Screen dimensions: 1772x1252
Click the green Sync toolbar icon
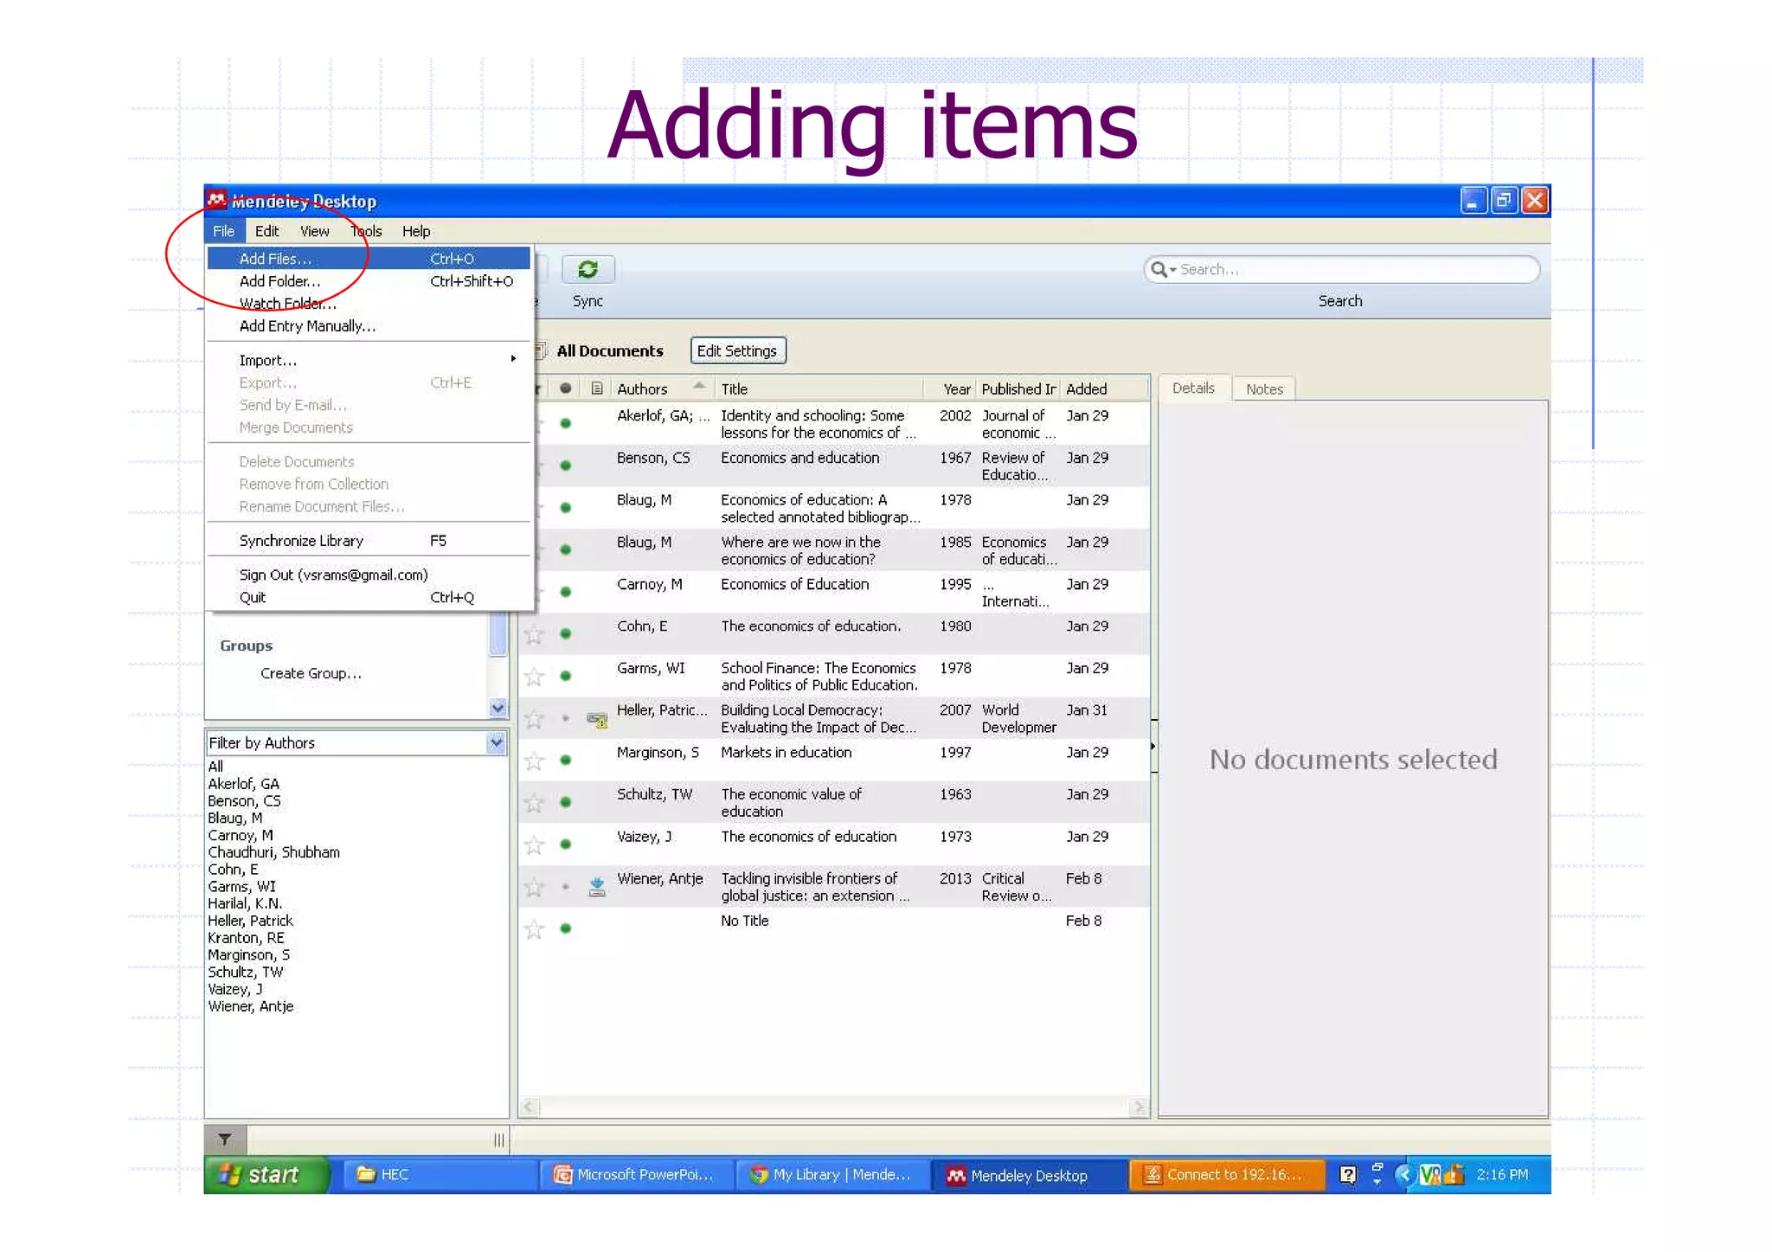point(587,270)
